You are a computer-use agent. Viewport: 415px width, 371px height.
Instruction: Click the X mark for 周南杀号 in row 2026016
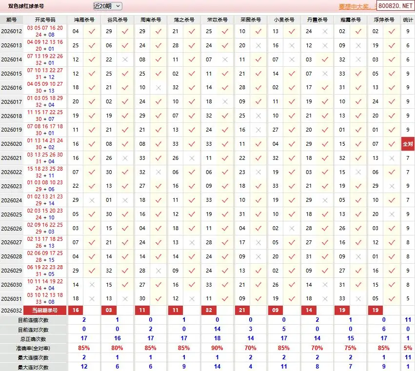click(x=158, y=88)
